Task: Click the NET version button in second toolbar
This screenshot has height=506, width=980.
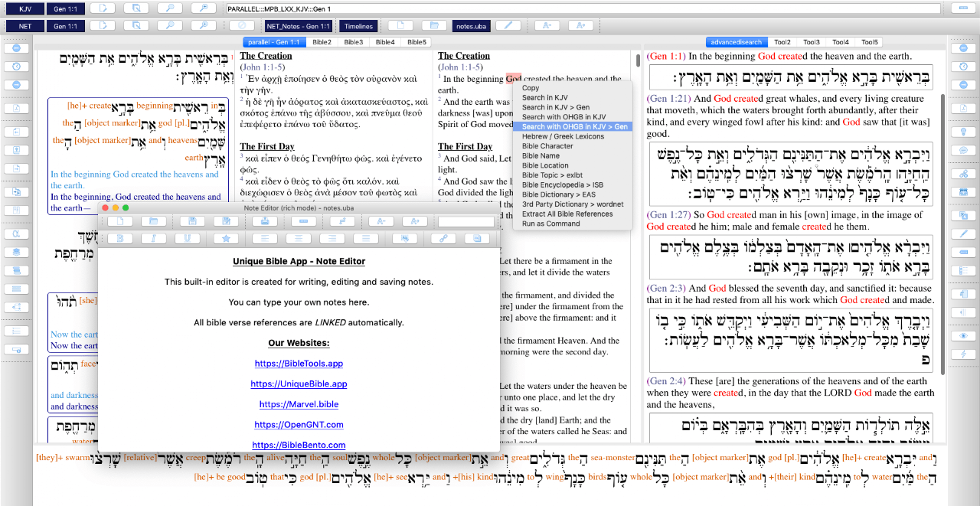Action: (25, 26)
